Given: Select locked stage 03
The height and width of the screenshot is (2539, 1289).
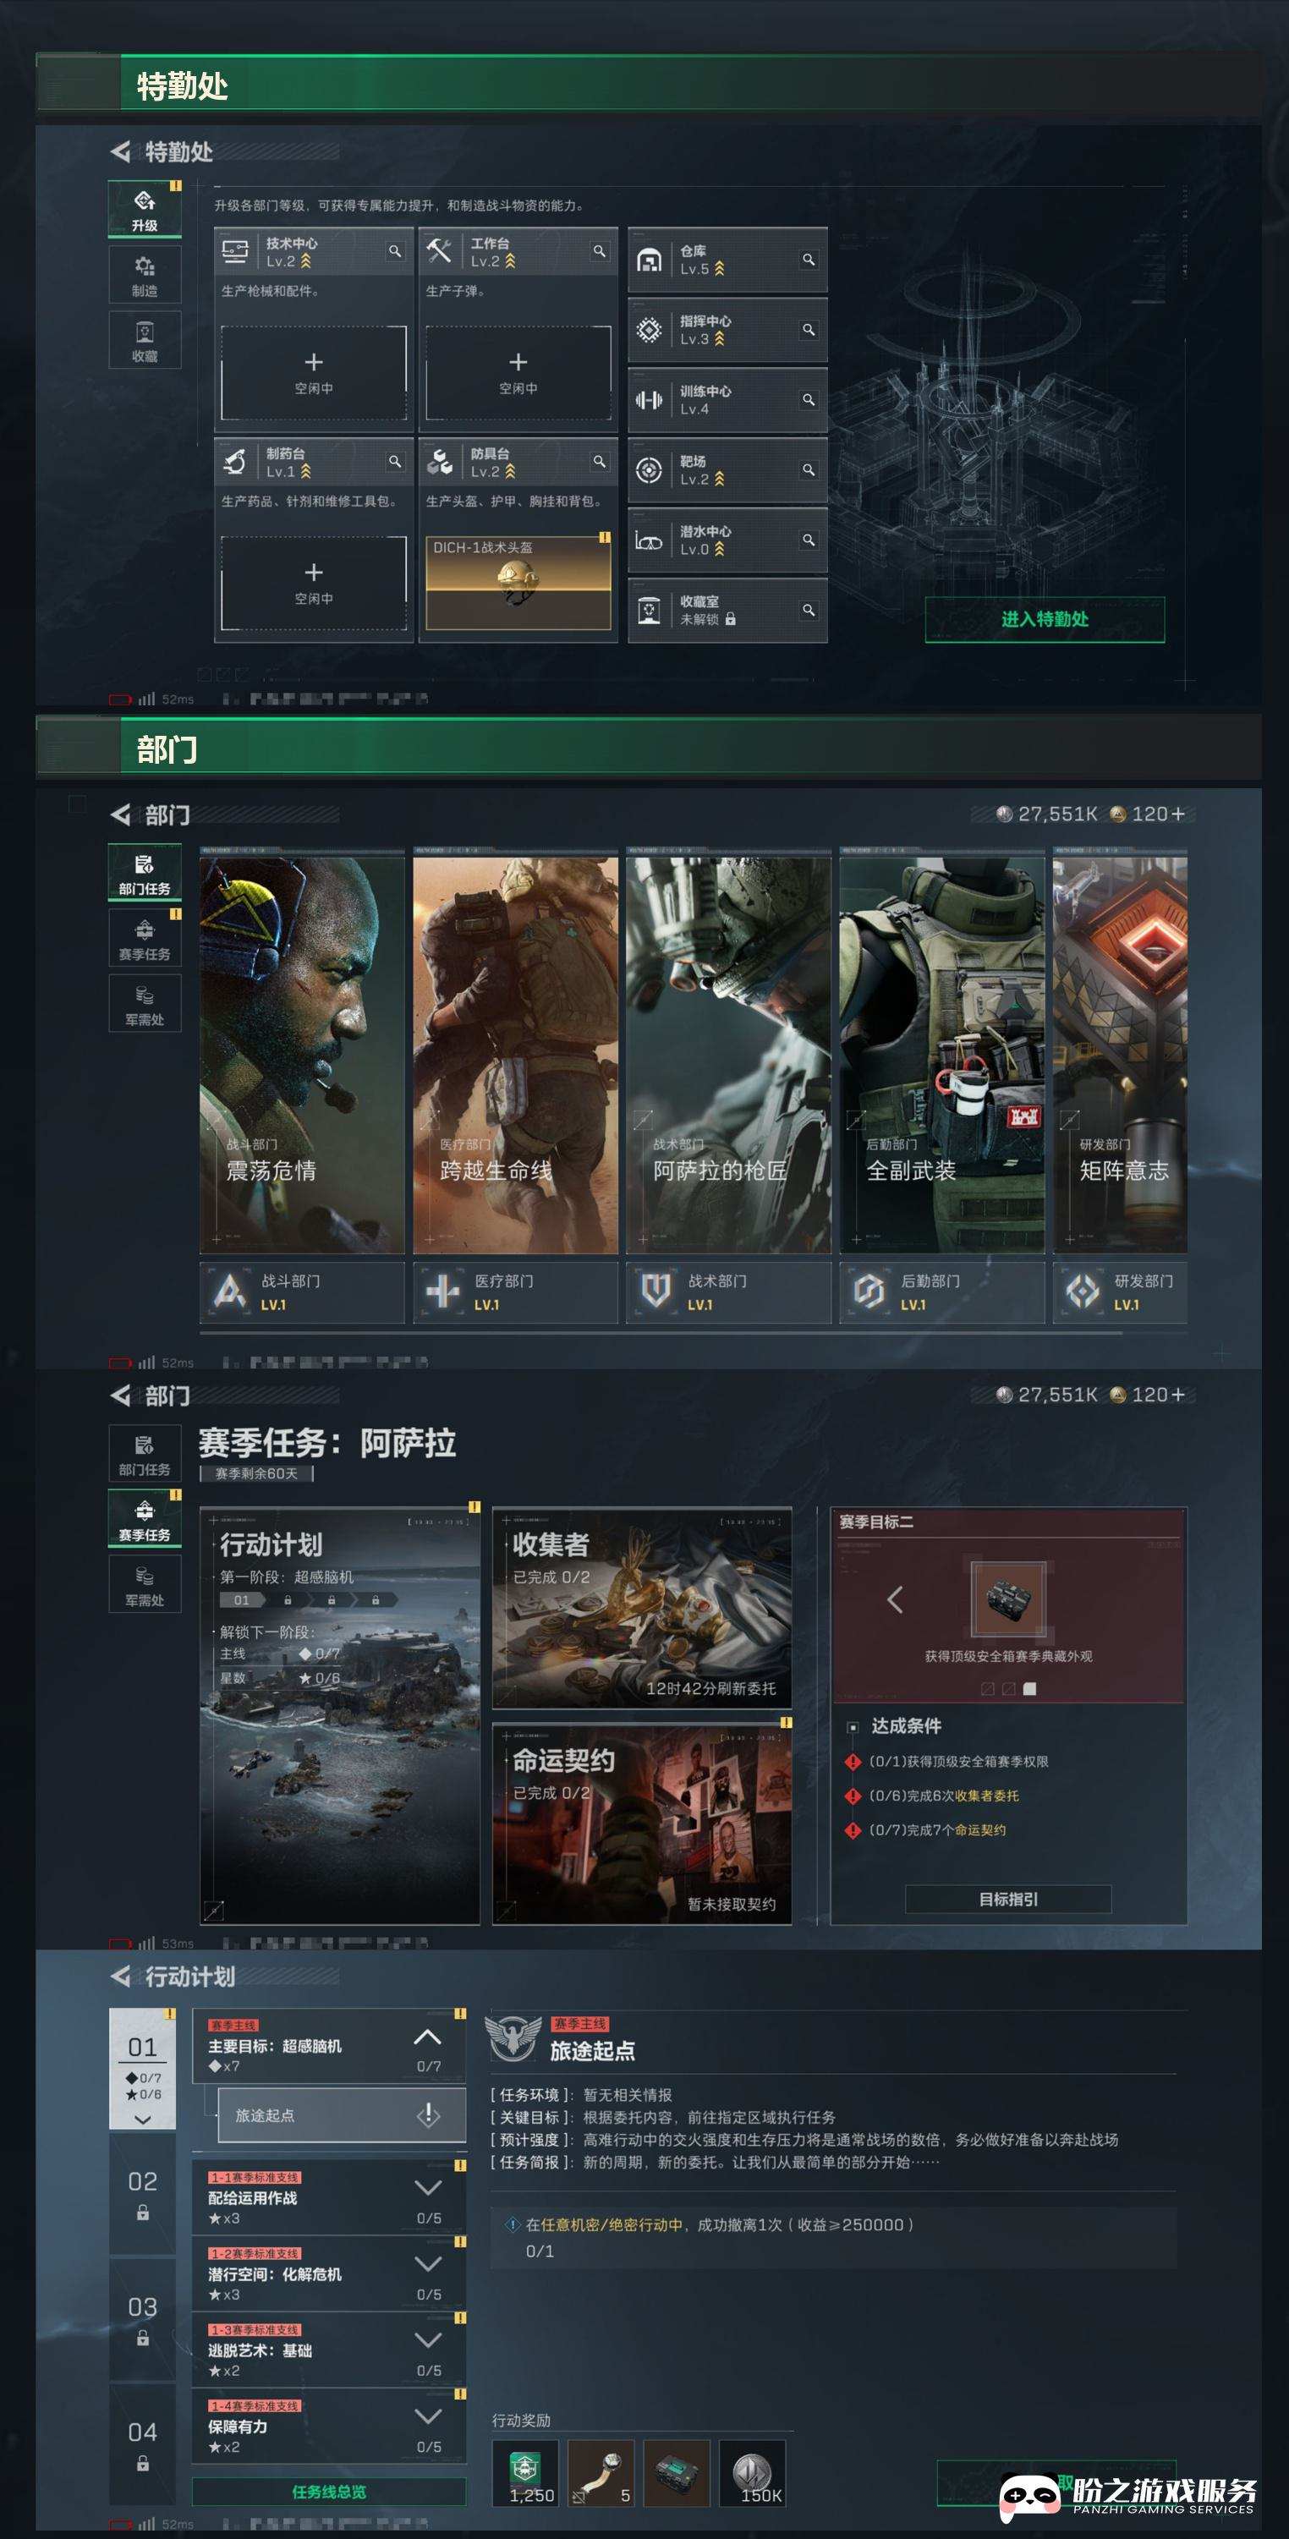Looking at the screenshot, I should 143,2319.
